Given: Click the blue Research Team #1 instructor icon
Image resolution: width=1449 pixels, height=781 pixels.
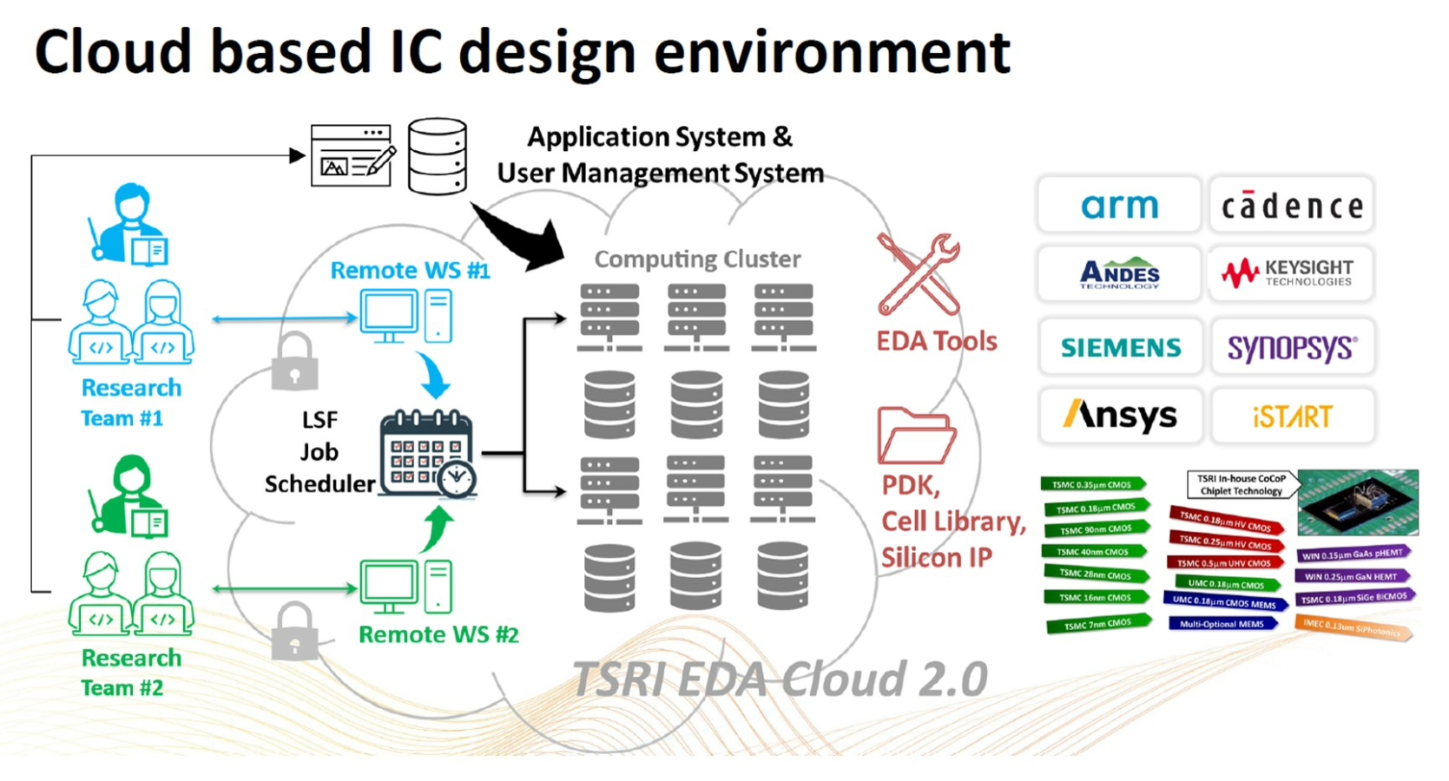Looking at the screenshot, I should 130,224.
